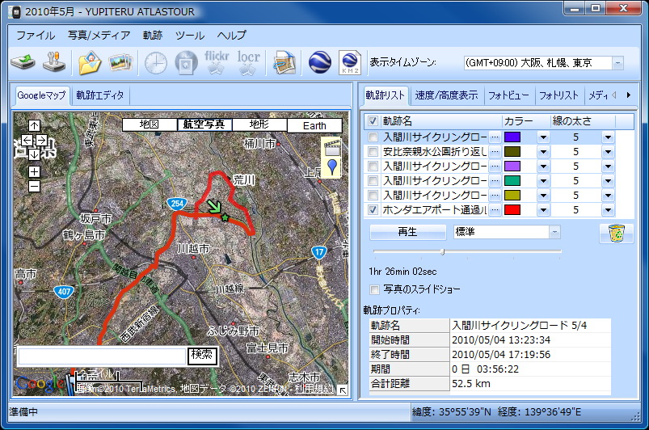Screen dimensions: 649x430
Task: Open color dropdown for the light purple track
Action: pos(543,166)
